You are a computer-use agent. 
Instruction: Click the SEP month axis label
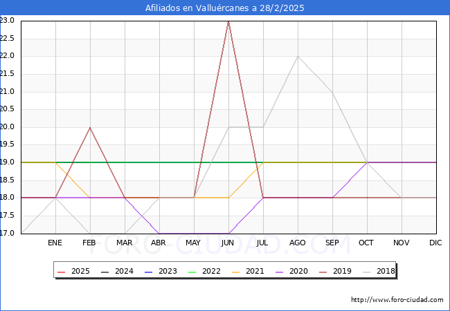pos(332,243)
